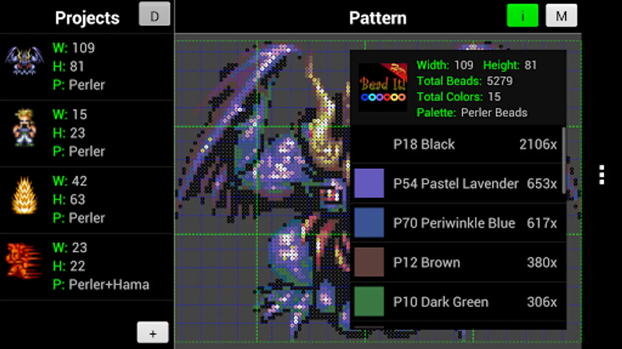Viewport: 622px width, 349px height.
Task: Click the 'Projects' panel title
Action: 87,18
